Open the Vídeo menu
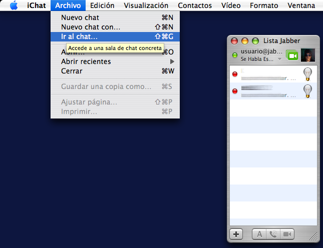 (x=231, y=5)
